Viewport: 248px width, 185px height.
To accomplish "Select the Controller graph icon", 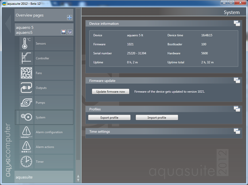I will tap(26, 58).
